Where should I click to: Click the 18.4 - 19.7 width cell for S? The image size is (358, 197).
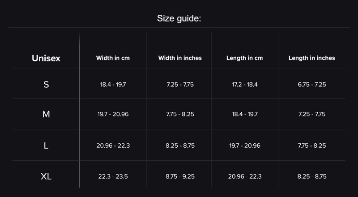tap(113, 85)
